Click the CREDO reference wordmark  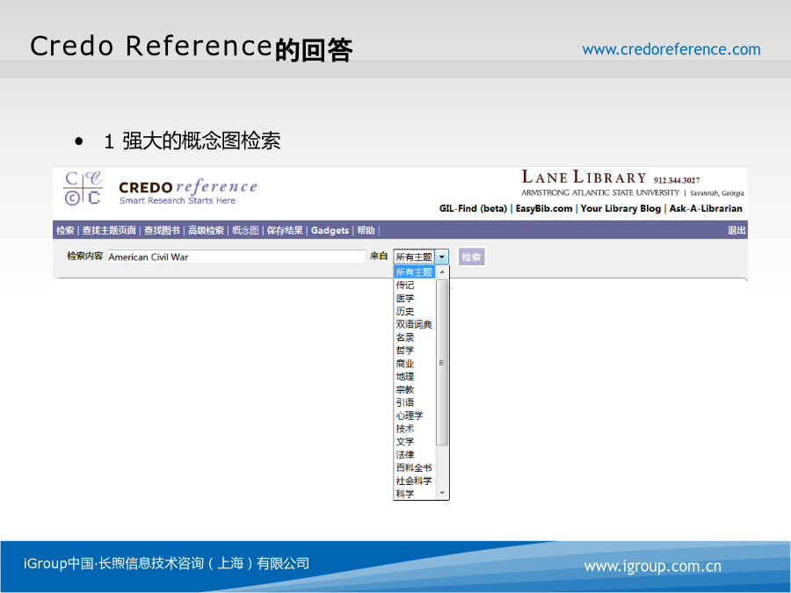188,187
